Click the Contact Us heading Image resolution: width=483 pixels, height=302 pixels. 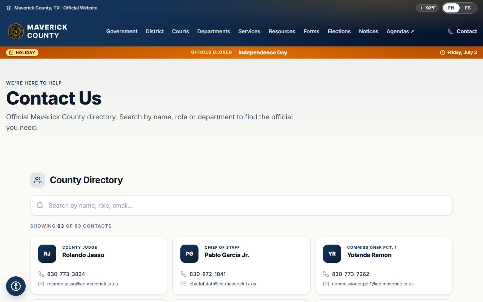[54, 98]
